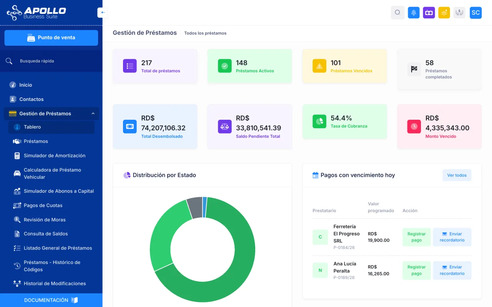This screenshot has height=307, width=492.
Task: Click the flag icon on Préstamos completados
Action: click(414, 69)
